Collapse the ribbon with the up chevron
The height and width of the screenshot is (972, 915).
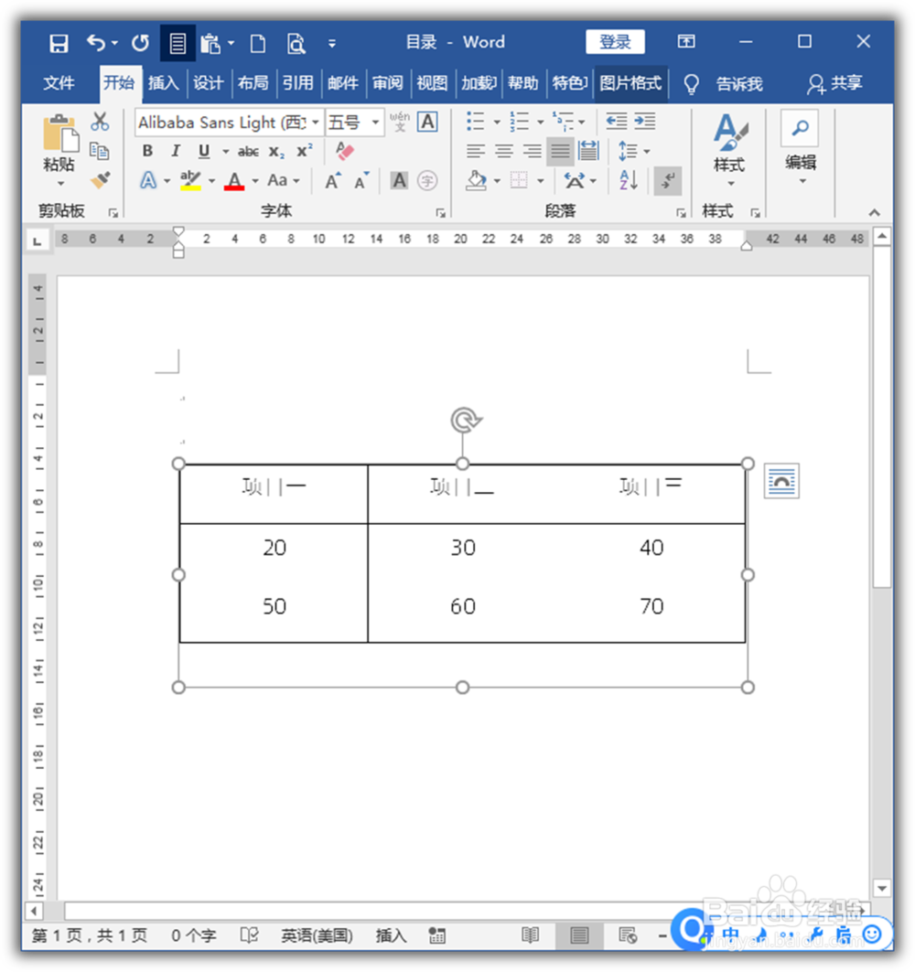pyautogui.click(x=874, y=213)
